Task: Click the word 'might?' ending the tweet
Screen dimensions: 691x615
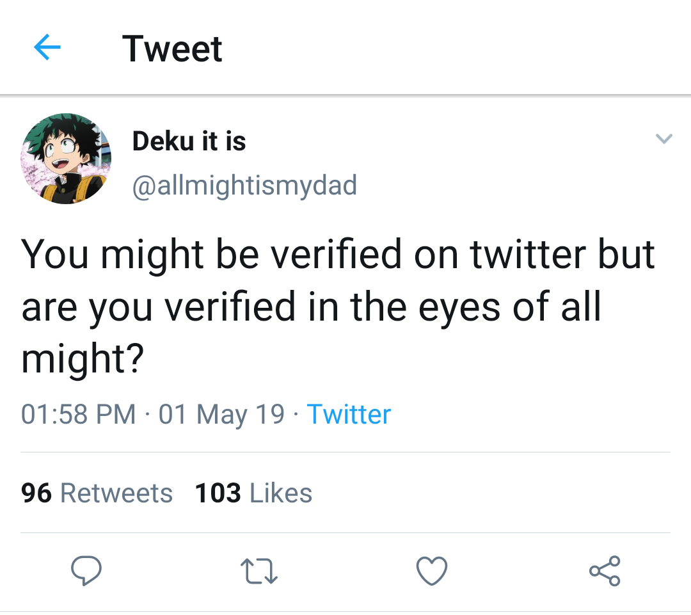Action: [x=83, y=359]
